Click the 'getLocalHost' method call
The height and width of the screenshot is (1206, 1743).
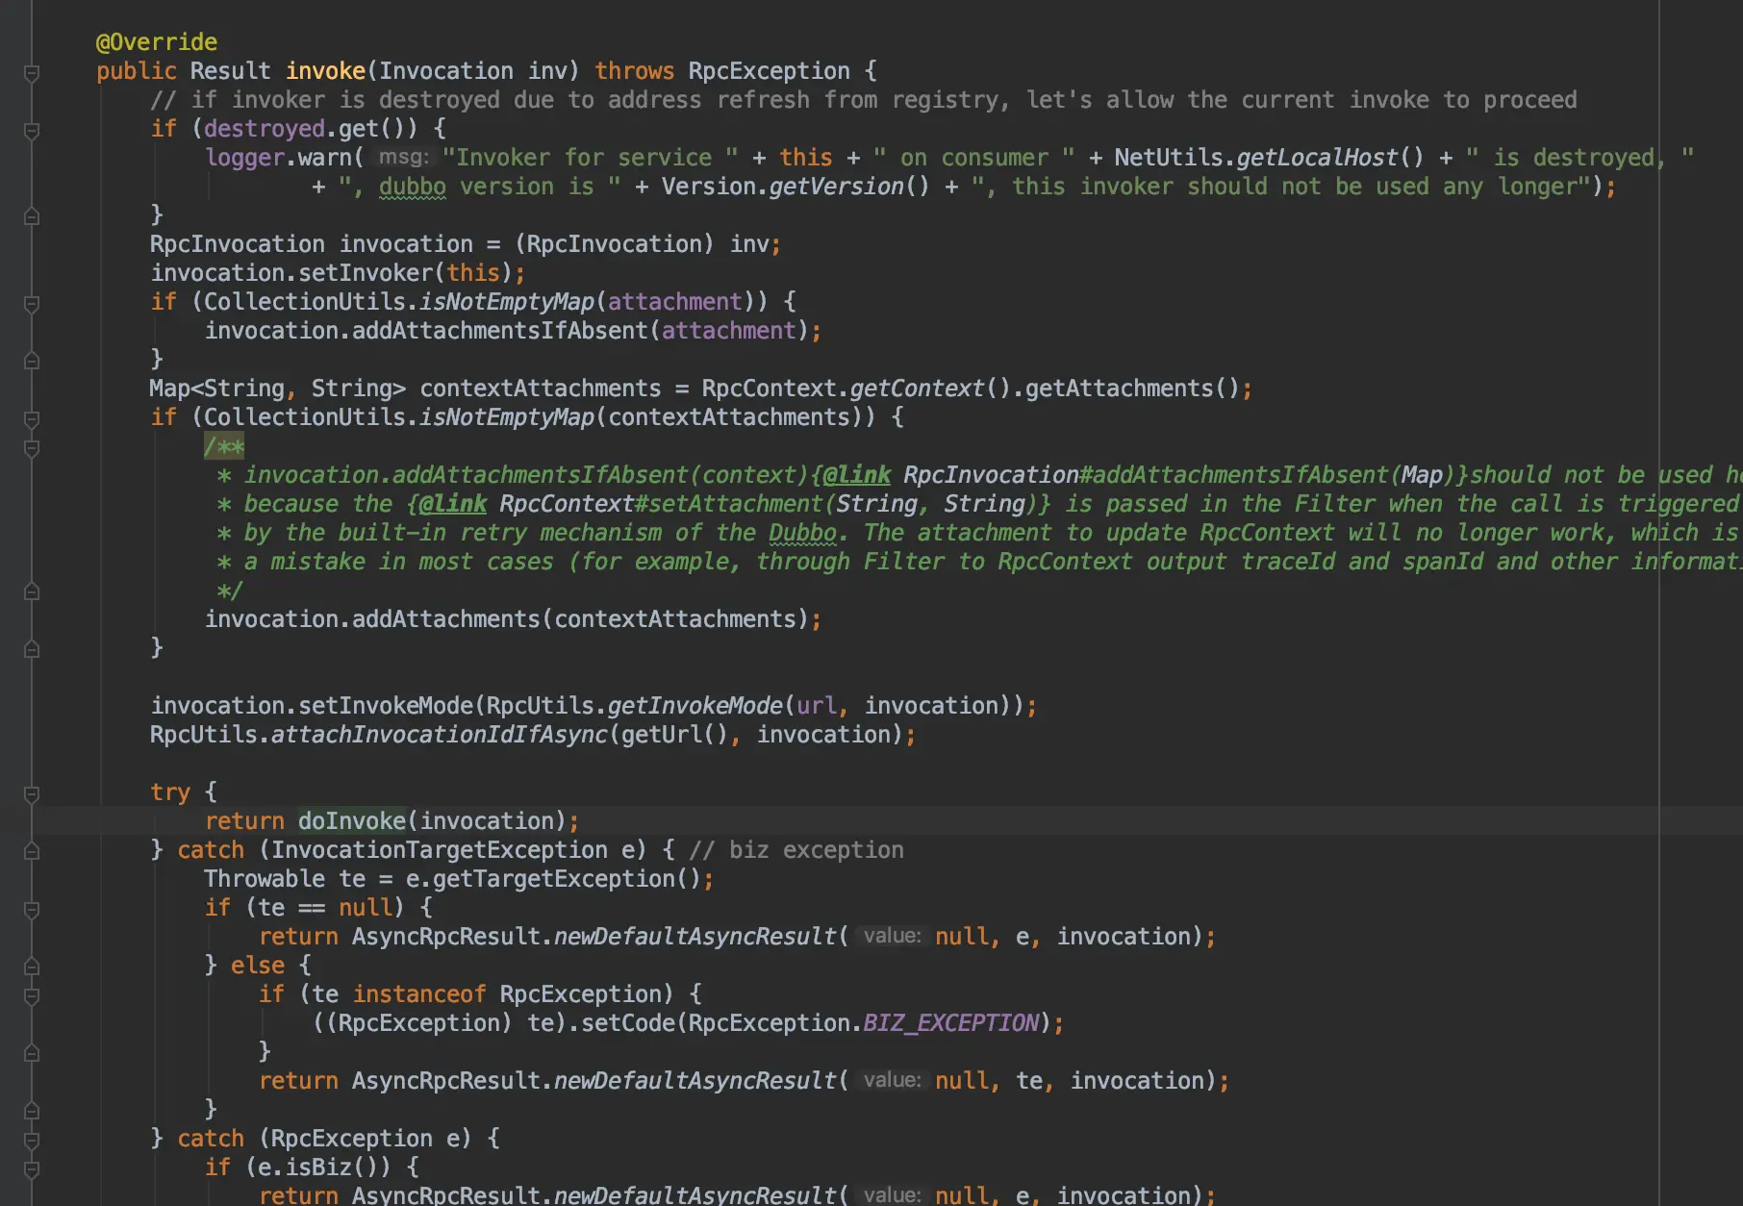click(x=1316, y=158)
